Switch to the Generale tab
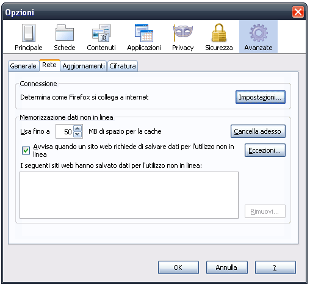 coord(23,66)
